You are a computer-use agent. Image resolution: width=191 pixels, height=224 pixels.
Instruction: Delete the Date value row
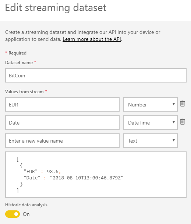click(182, 122)
